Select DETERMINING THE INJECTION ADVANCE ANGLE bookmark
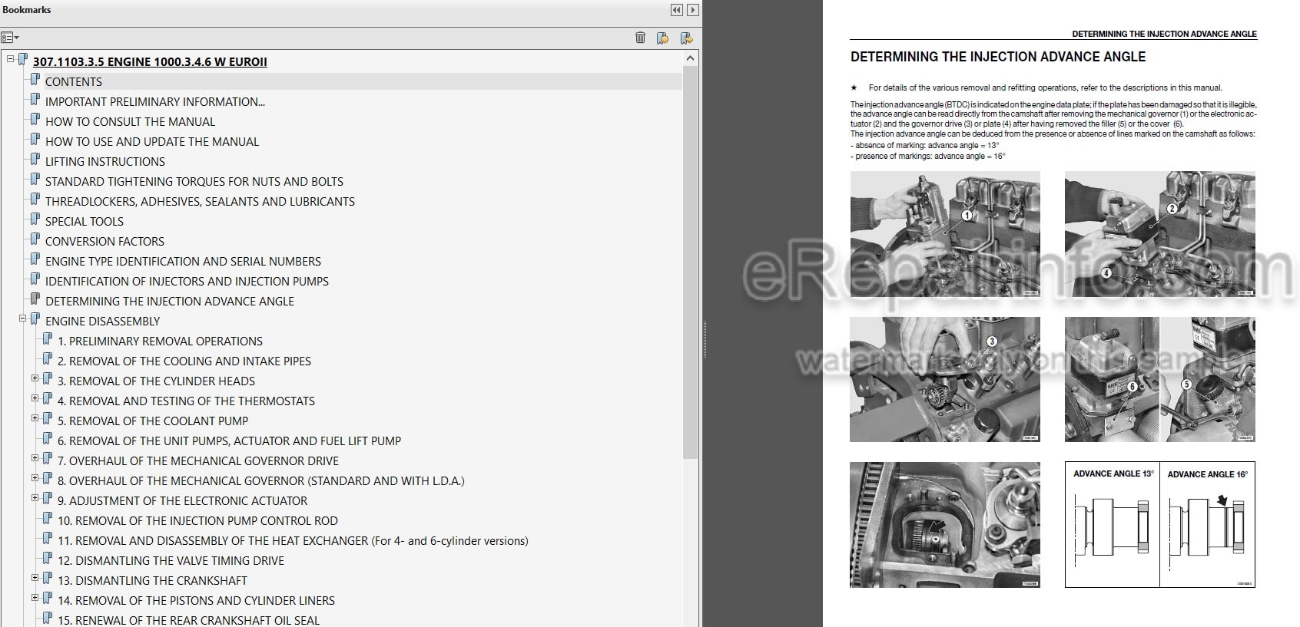1300x627 pixels. [170, 302]
